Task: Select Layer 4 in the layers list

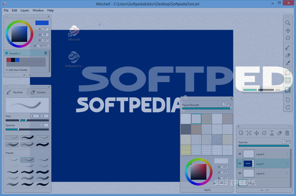Action: [x=263, y=173]
